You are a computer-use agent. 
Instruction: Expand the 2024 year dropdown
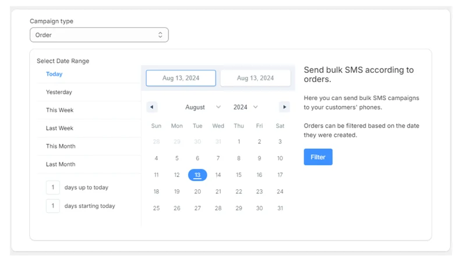245,107
